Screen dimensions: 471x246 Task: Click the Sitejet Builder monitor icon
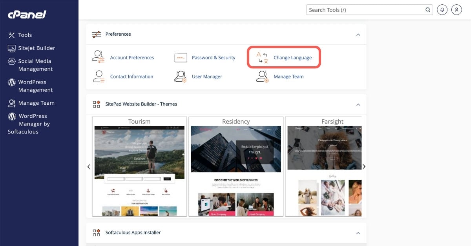click(x=11, y=48)
